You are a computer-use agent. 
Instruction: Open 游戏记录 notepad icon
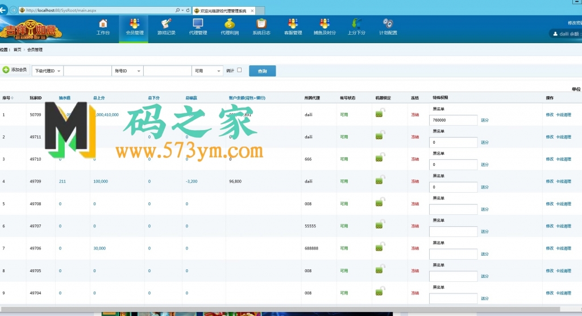point(167,24)
